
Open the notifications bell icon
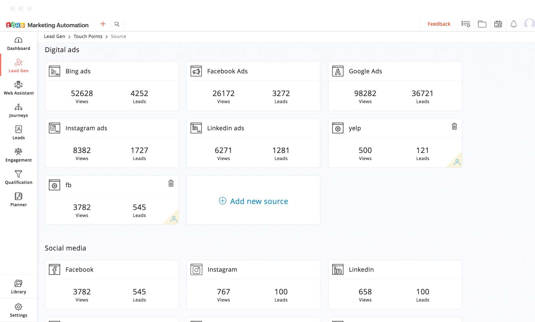click(514, 24)
